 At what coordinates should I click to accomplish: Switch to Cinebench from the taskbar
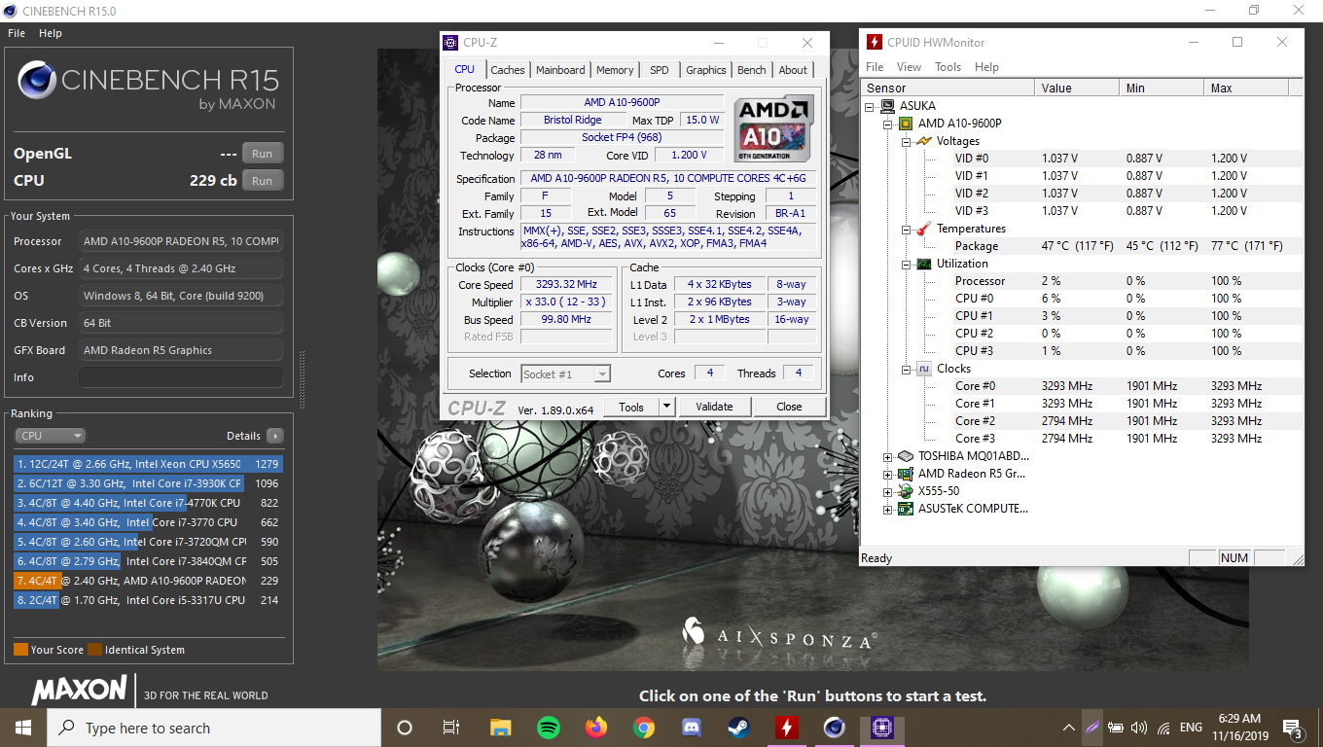point(834,728)
